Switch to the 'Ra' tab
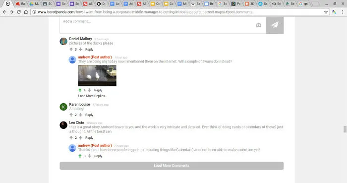 [20, 4]
